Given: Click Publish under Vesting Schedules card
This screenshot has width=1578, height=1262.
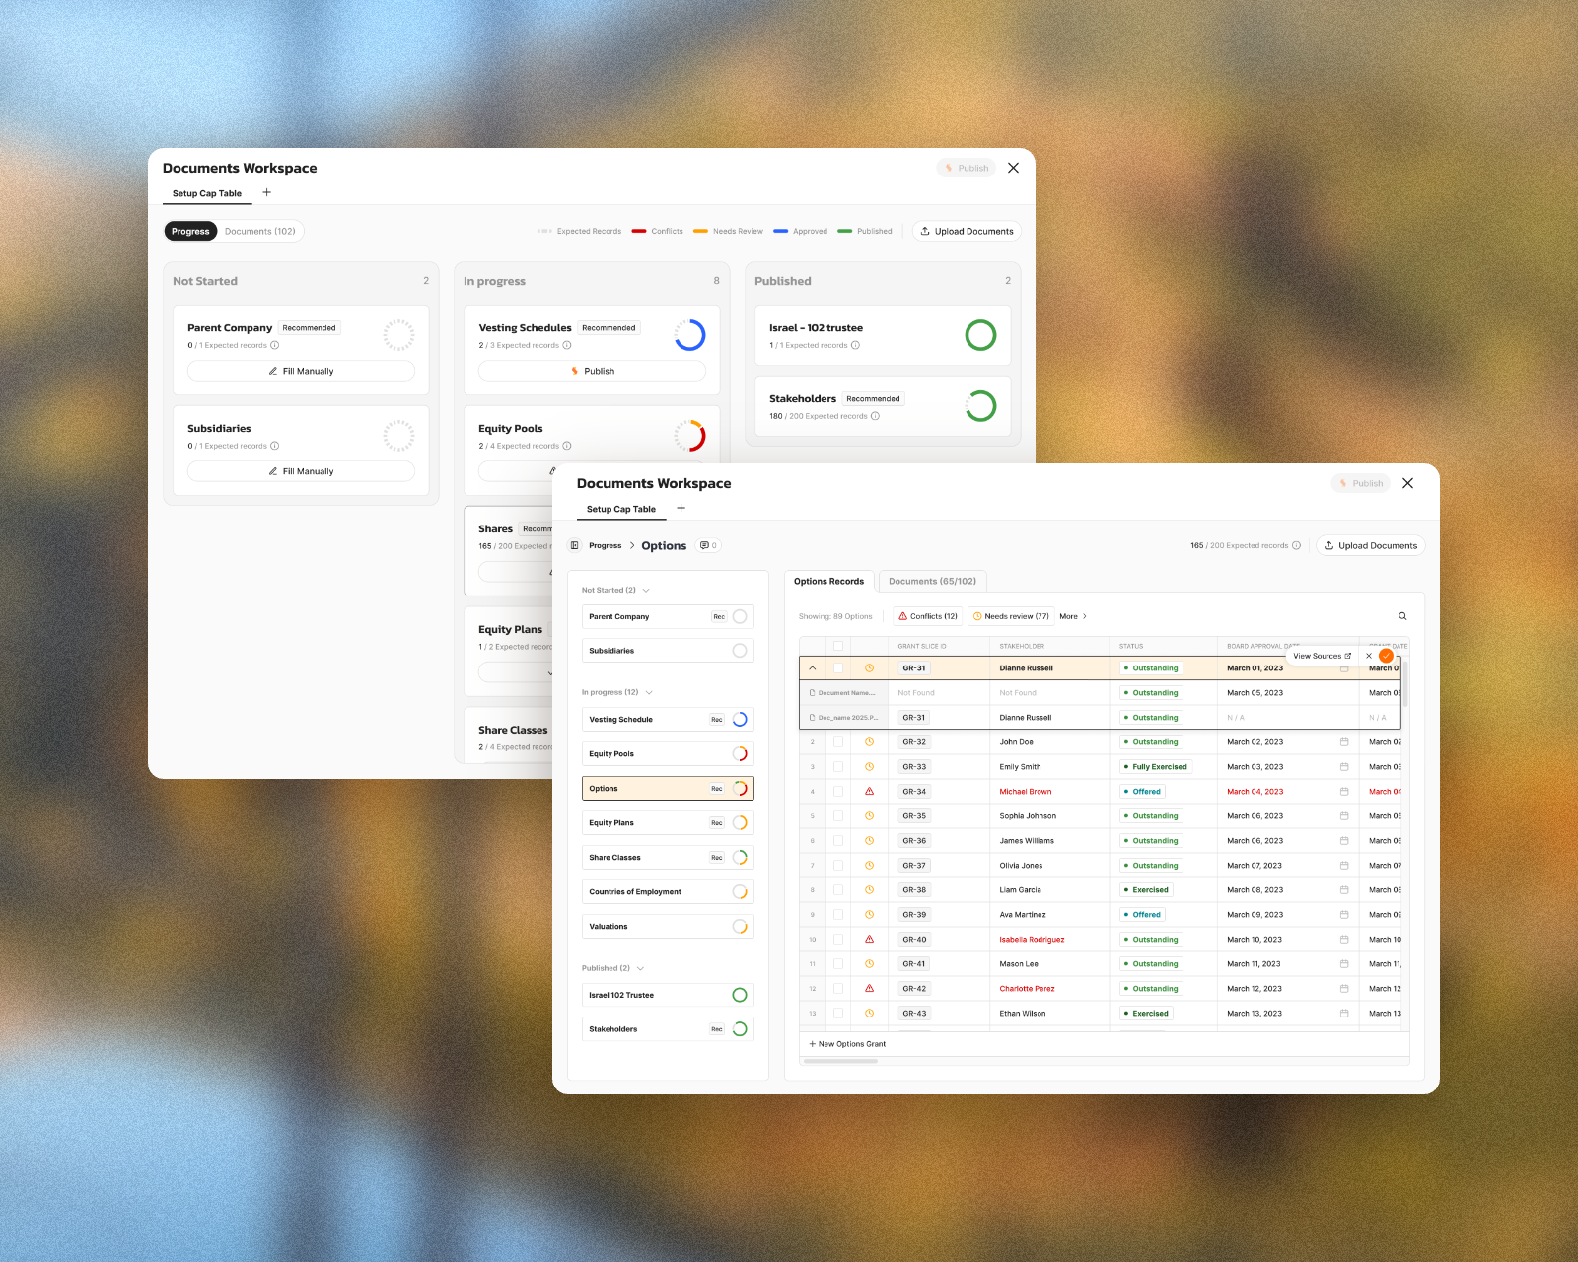Looking at the screenshot, I should 592,371.
